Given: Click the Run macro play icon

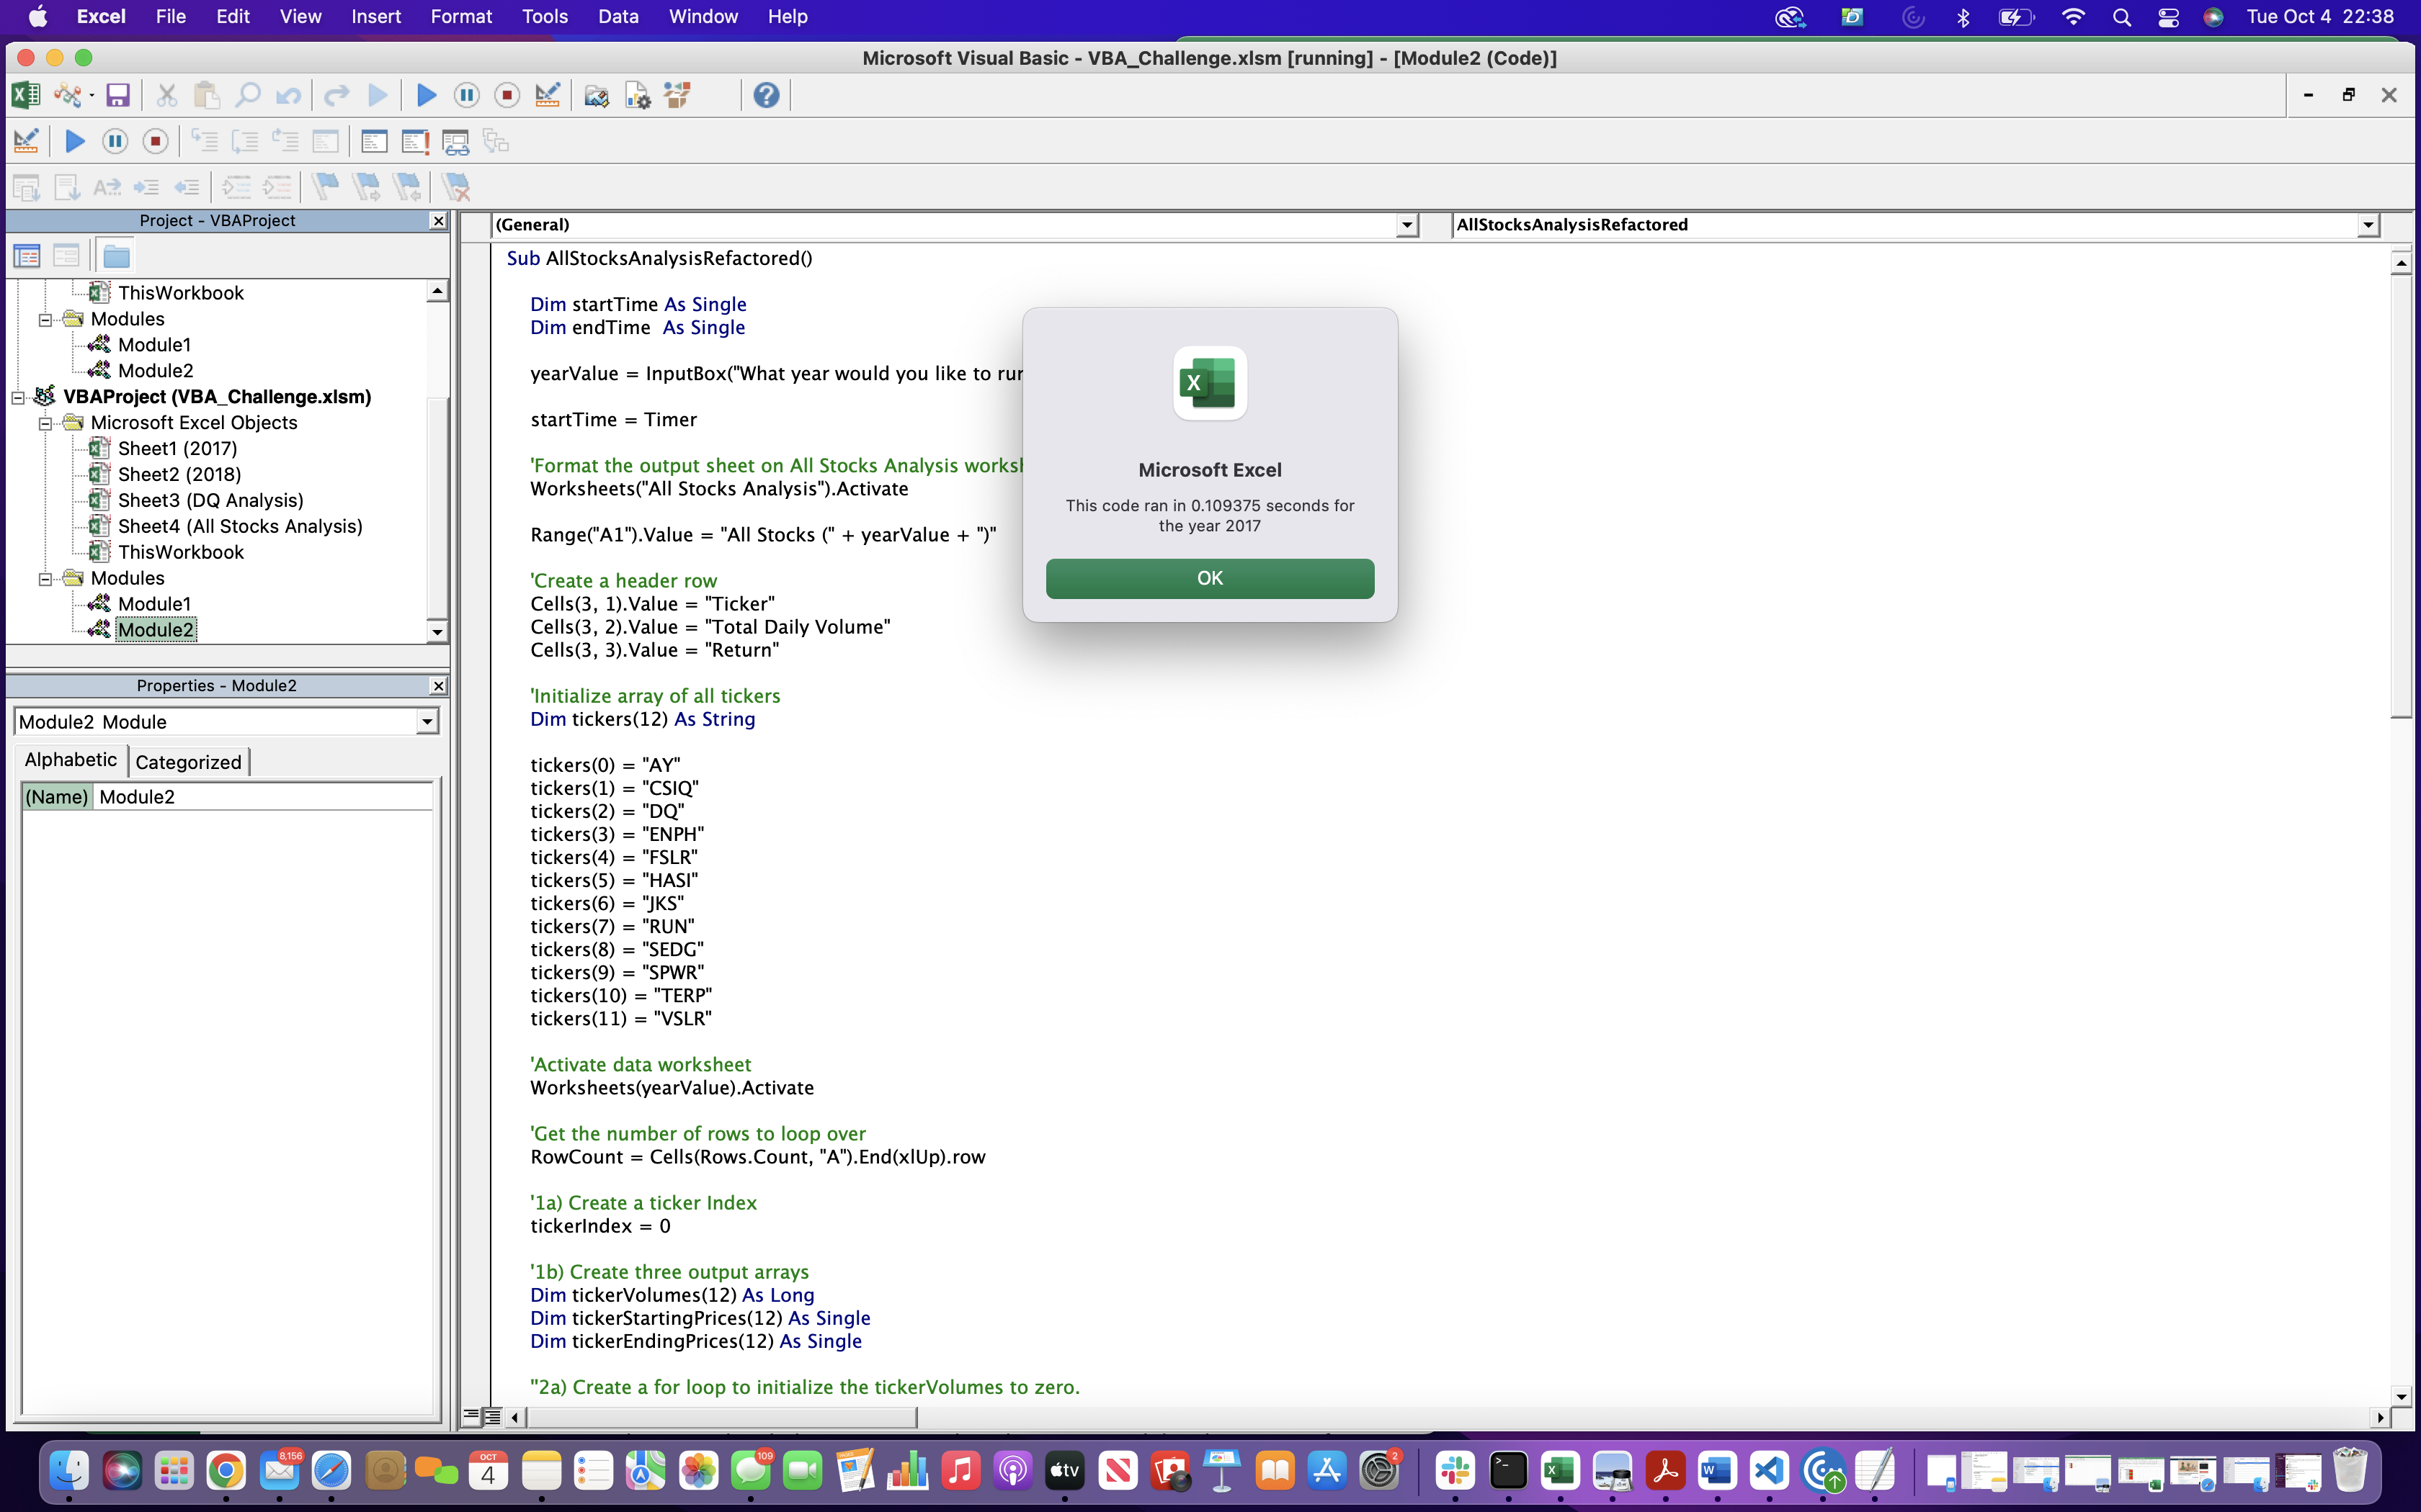Looking at the screenshot, I should (x=426, y=95).
